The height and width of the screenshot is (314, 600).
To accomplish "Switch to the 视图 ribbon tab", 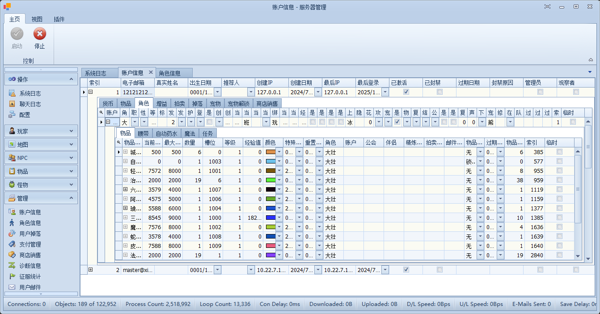I will pos(37,19).
